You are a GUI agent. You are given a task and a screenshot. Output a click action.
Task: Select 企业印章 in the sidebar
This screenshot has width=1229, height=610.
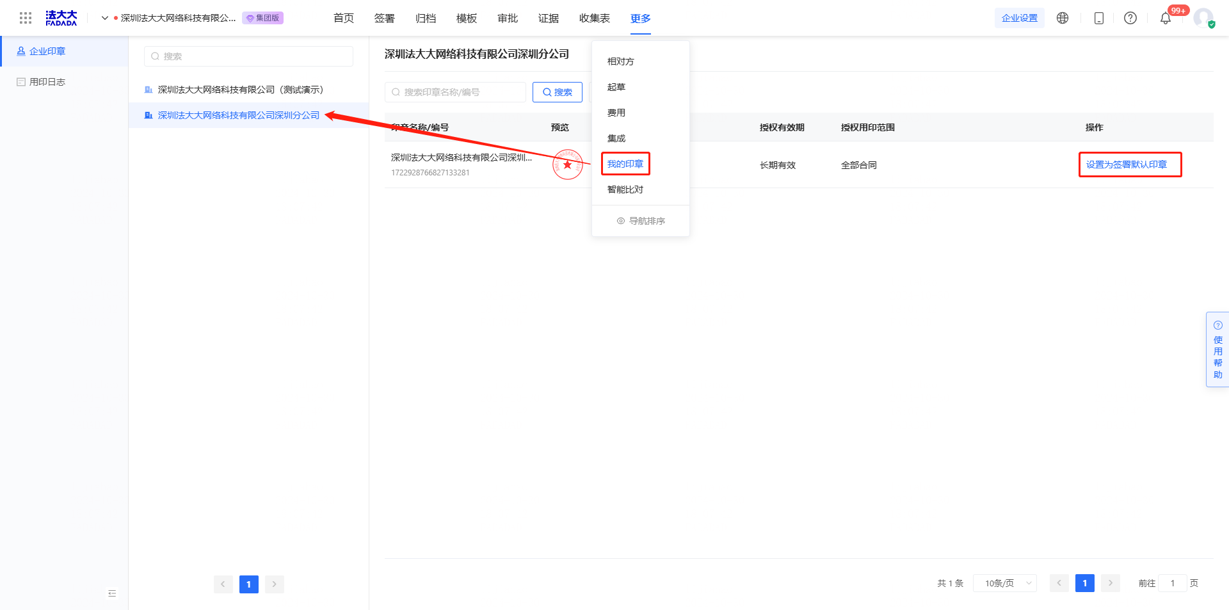64,51
